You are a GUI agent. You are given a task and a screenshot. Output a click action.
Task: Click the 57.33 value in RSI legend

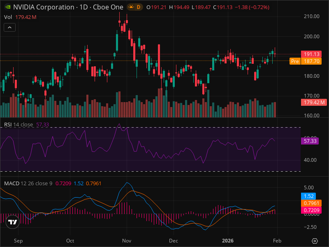click(43, 125)
